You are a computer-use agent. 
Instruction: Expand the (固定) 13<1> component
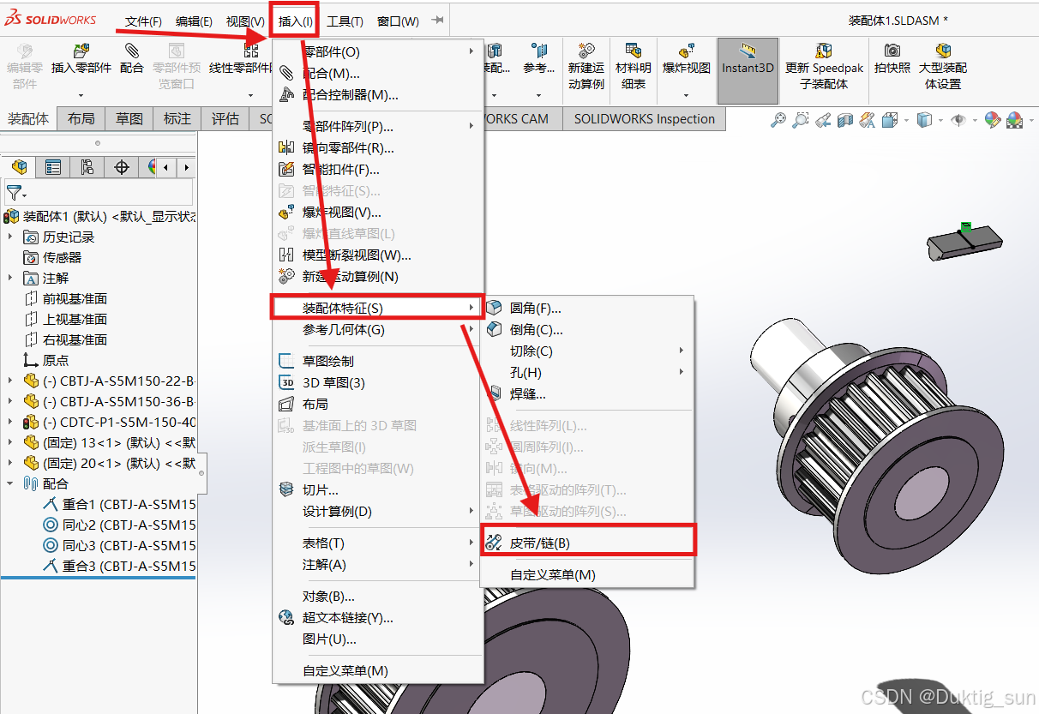tap(10, 442)
